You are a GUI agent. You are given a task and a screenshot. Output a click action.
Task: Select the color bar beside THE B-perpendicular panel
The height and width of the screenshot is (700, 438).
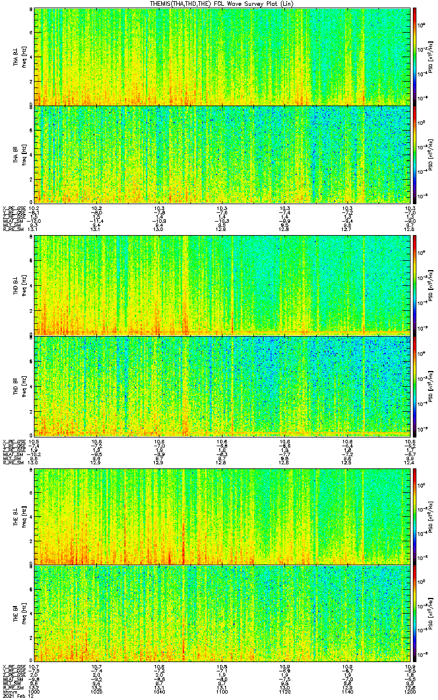415,516
